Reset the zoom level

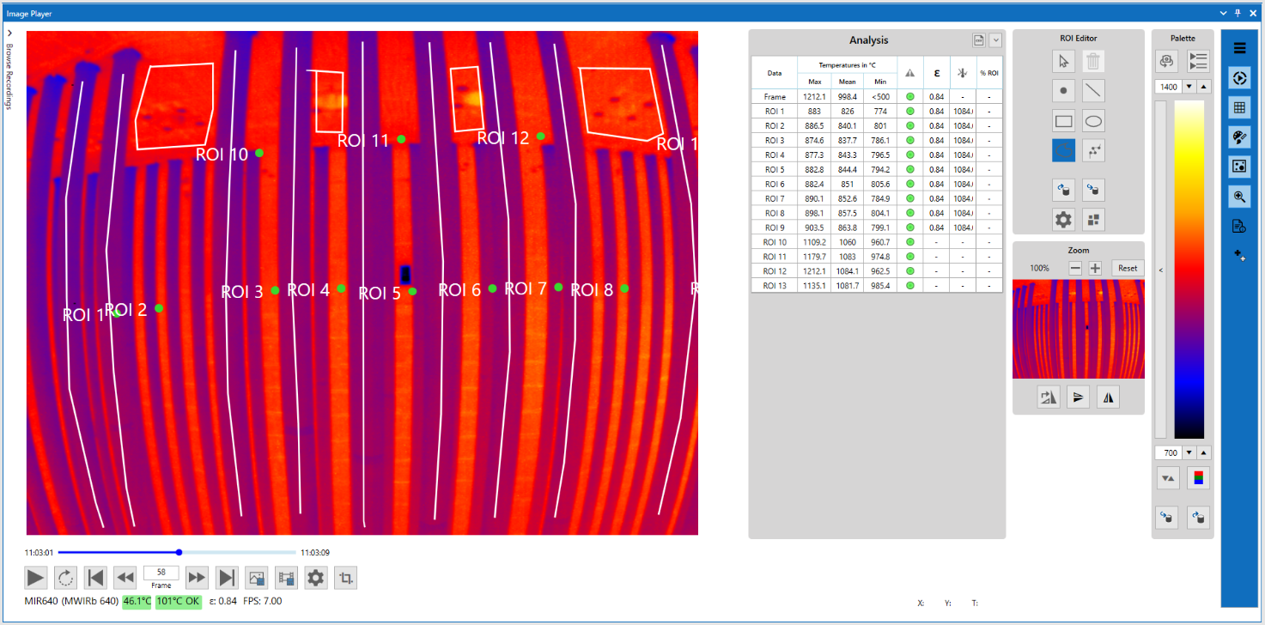pos(1128,268)
